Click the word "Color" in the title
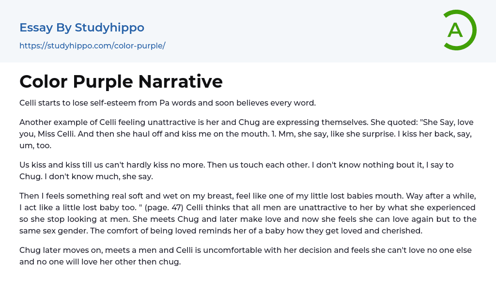 point(44,81)
